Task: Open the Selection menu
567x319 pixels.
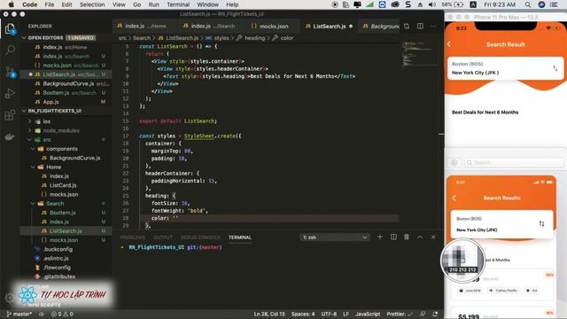Action: (92, 4)
